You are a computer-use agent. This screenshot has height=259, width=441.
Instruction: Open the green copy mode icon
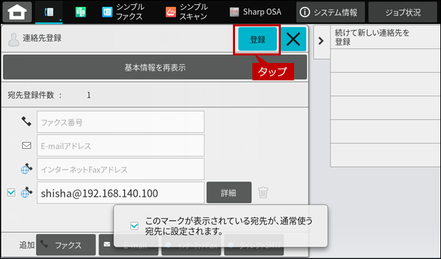[80, 12]
